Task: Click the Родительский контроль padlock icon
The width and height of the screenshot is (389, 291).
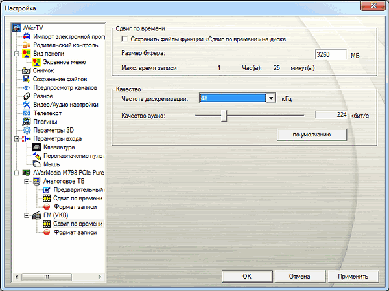Action: click(27, 45)
